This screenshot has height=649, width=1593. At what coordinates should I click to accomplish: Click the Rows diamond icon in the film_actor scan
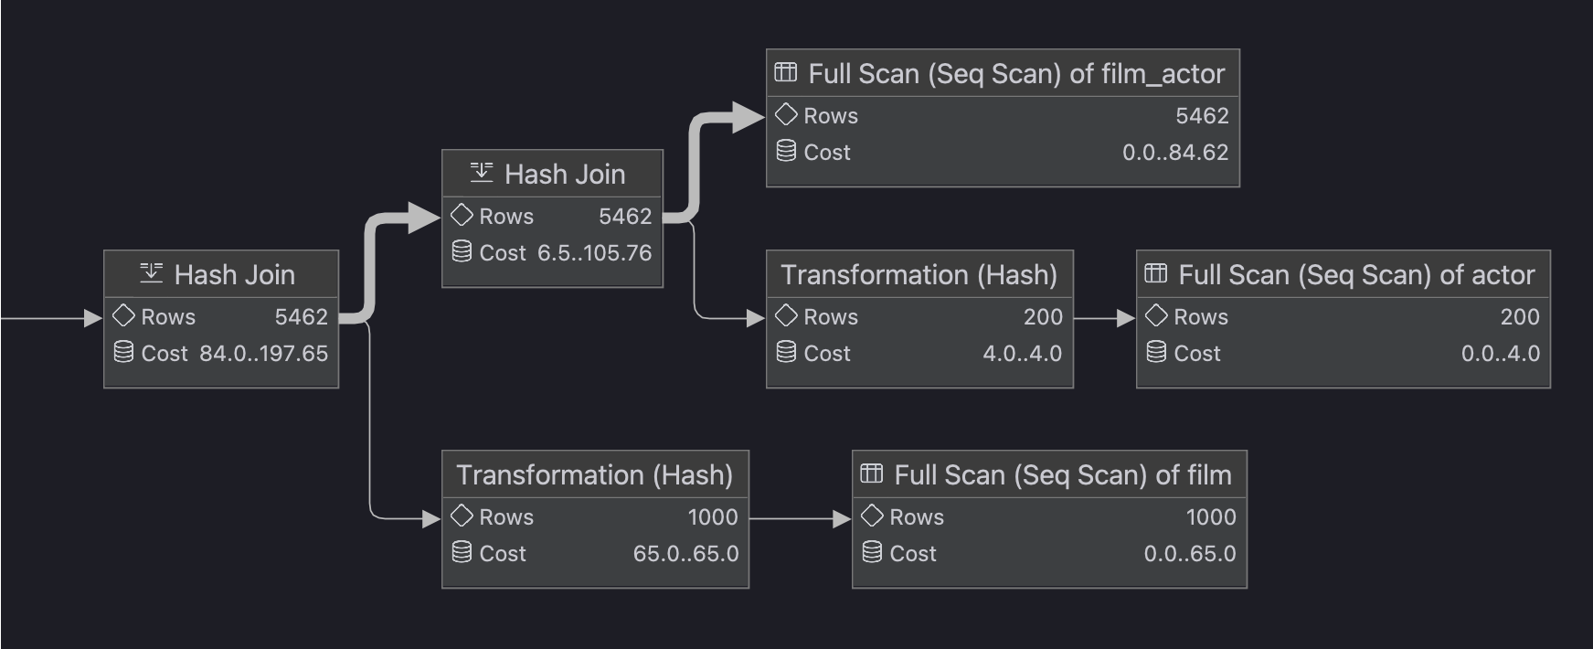[x=786, y=114]
